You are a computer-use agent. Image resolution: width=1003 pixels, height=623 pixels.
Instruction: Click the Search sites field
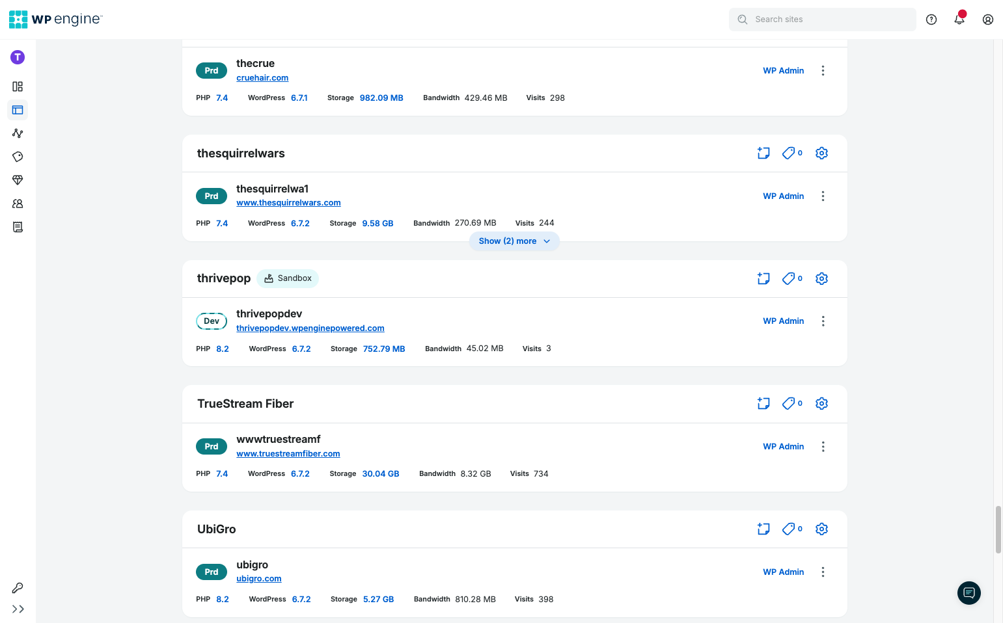pyautogui.click(x=823, y=20)
